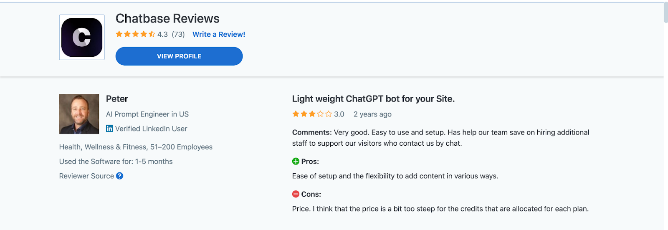Click the "2 years ago" timestamp
The image size is (668, 230).
372,114
